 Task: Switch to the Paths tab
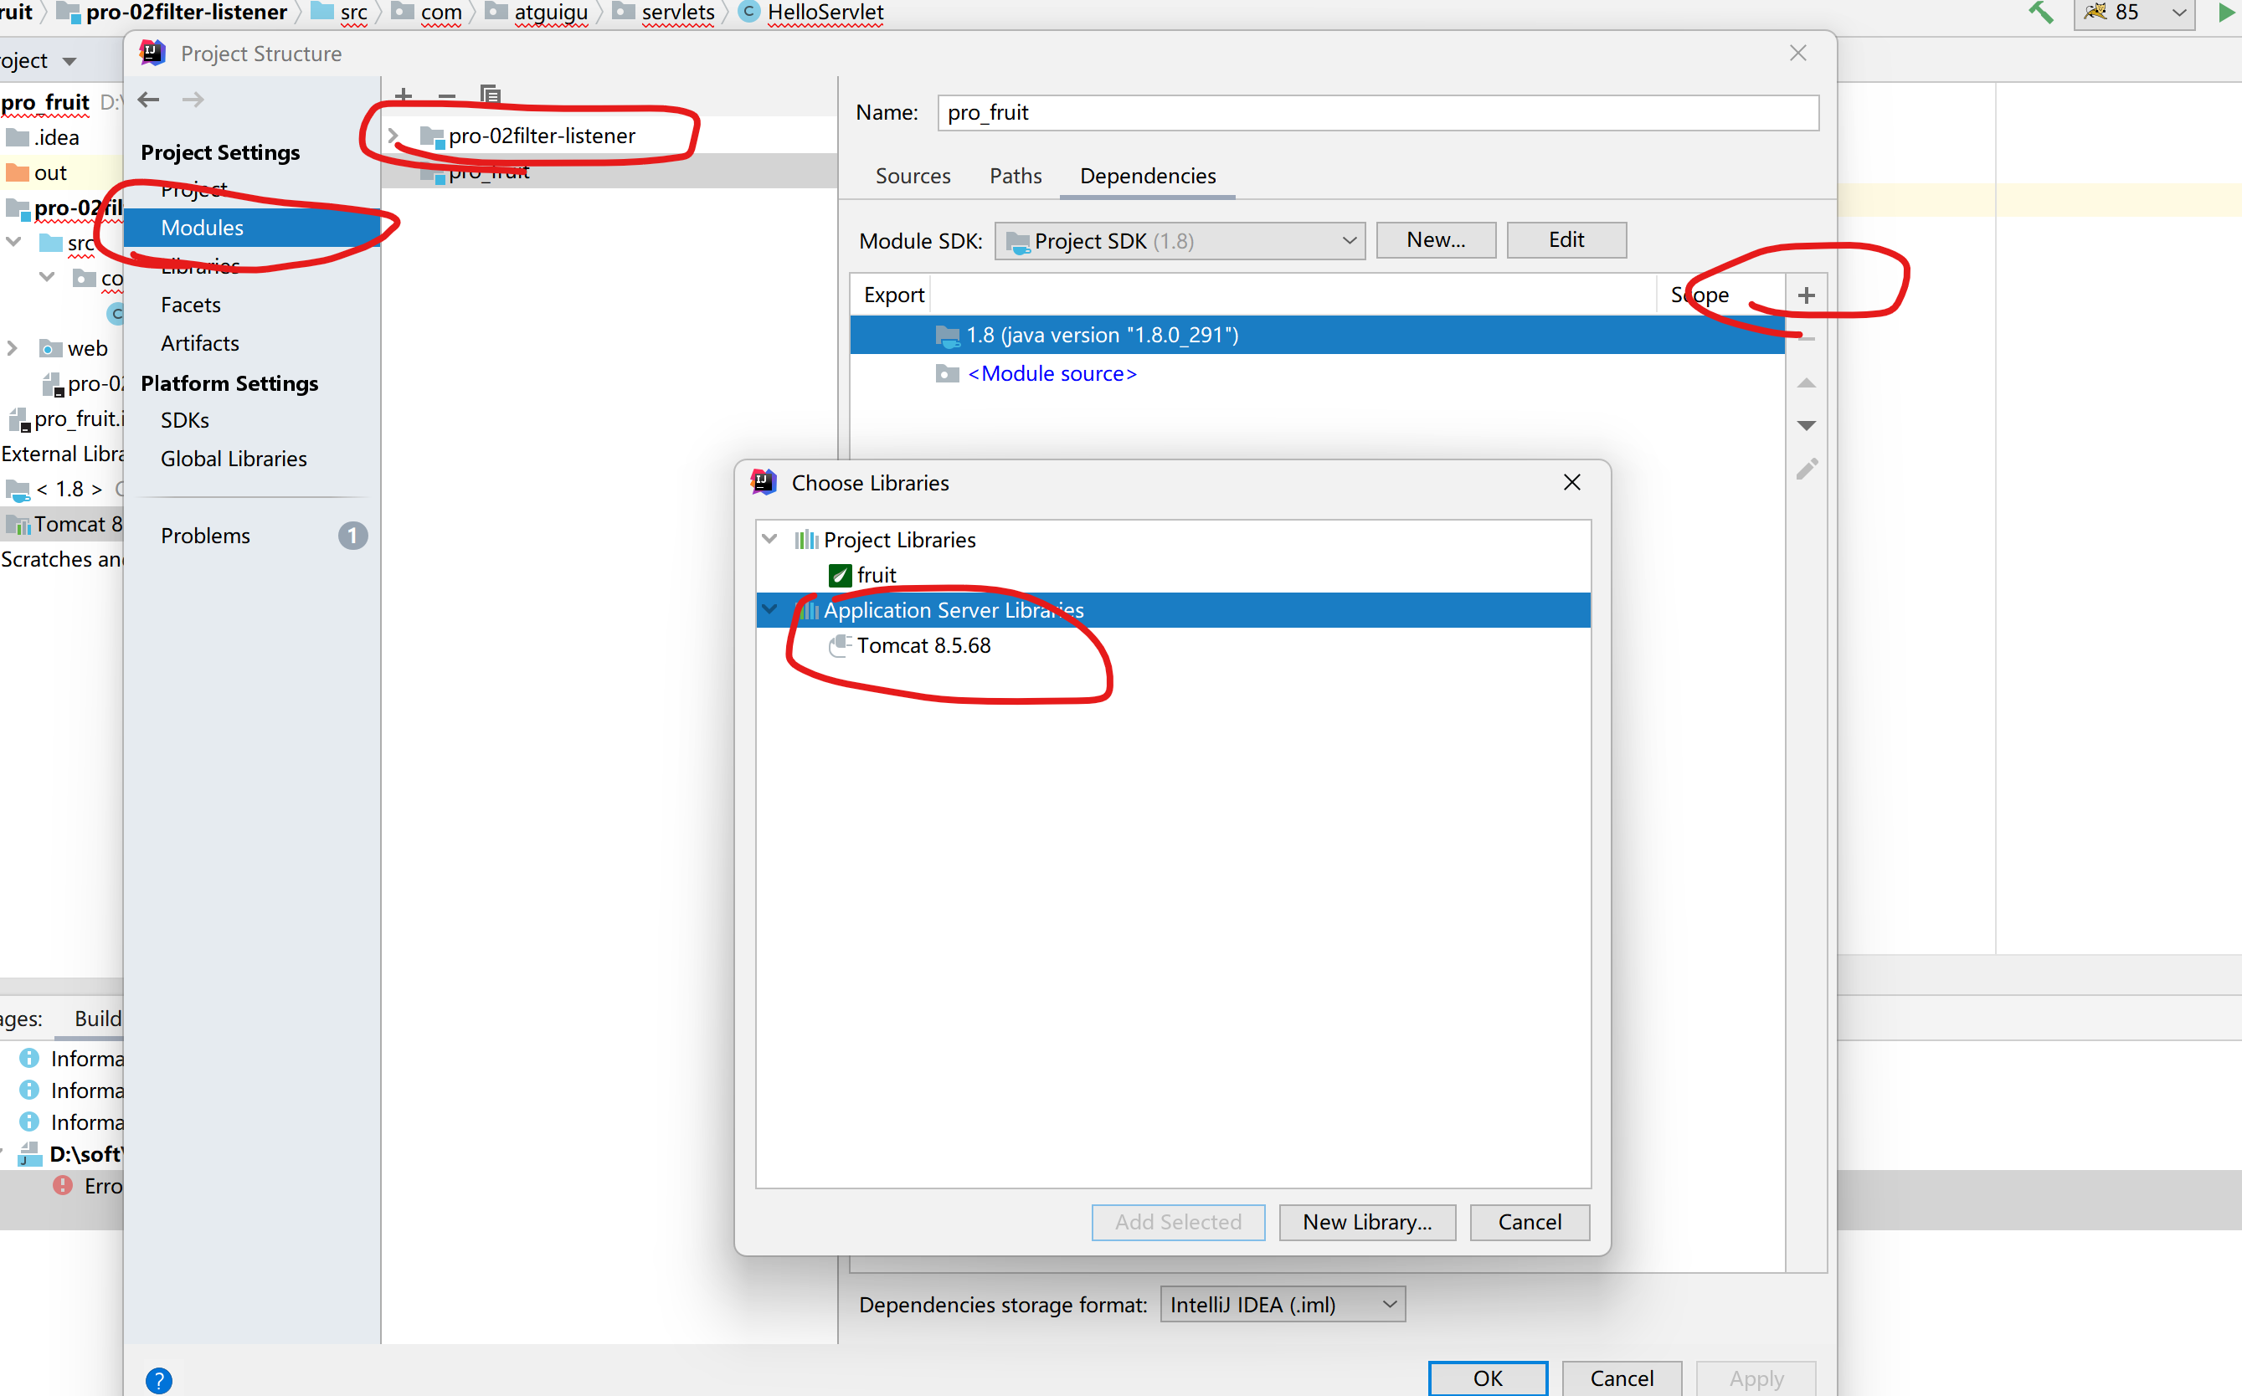[1015, 176]
